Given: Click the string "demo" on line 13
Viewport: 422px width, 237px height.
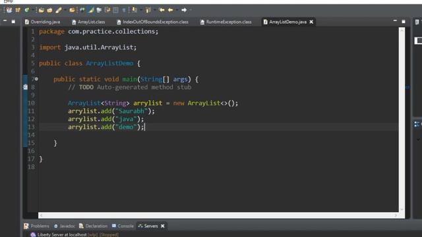Looking at the screenshot, I should coord(126,127).
